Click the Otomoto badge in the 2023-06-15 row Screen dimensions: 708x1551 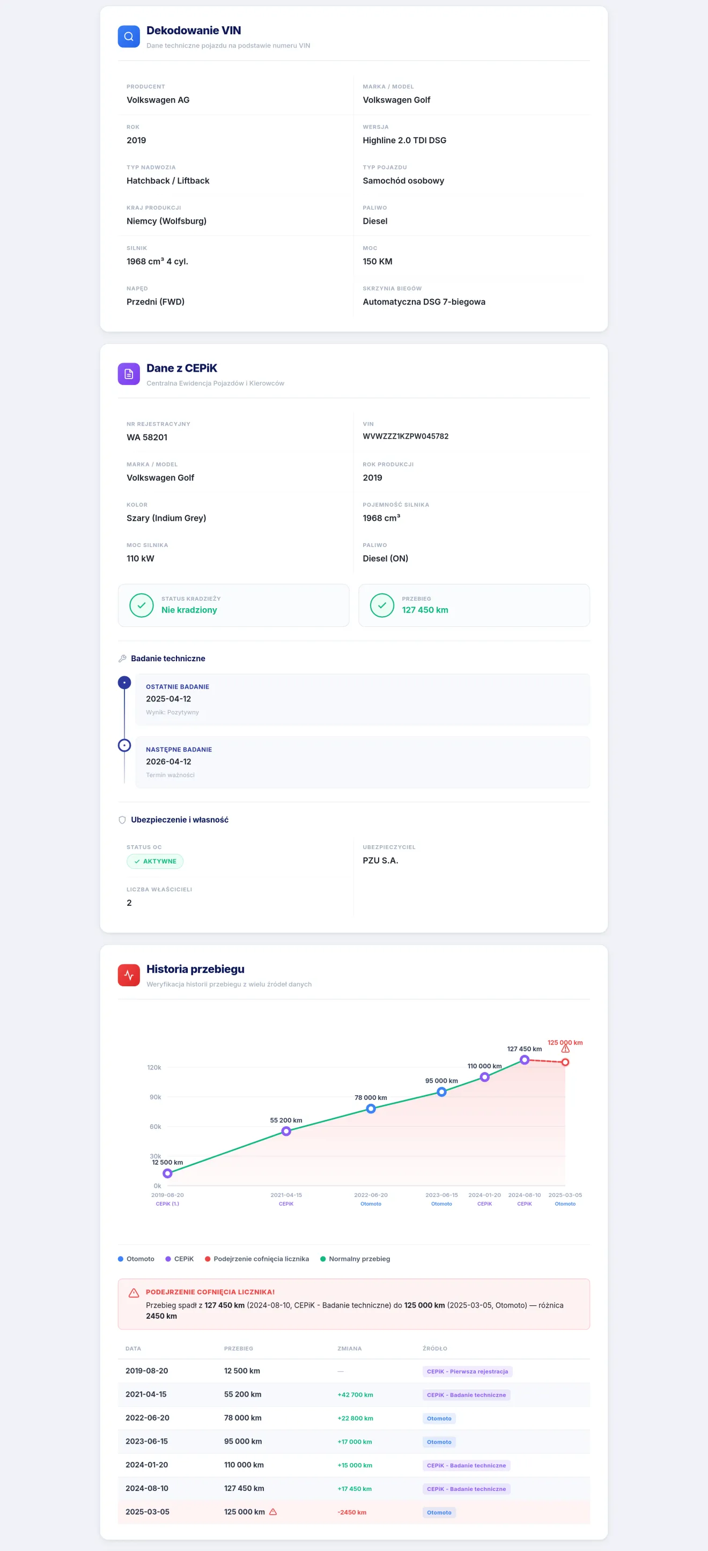pos(439,1442)
